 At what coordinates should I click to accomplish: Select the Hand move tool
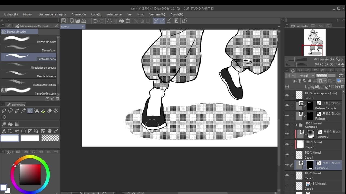(x=49, y=131)
